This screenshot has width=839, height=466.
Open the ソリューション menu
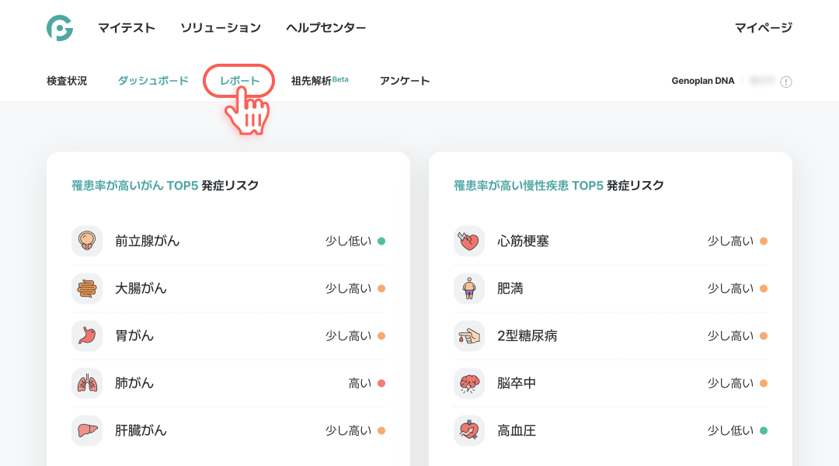221,28
